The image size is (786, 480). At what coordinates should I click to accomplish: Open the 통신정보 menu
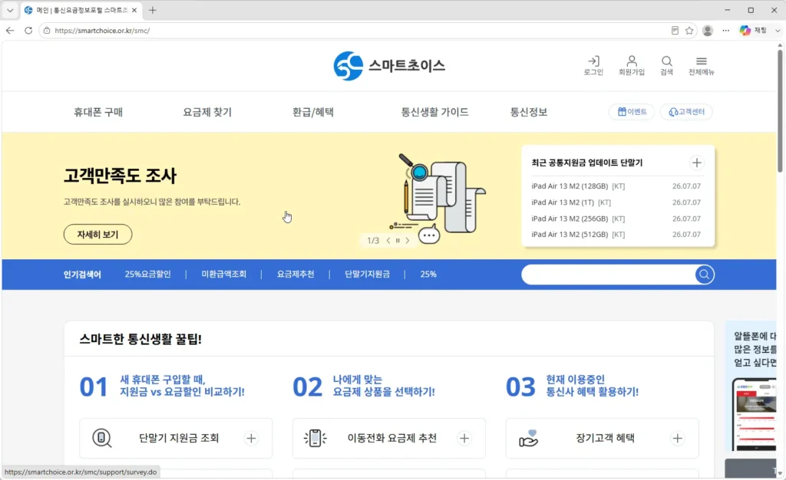(x=528, y=112)
